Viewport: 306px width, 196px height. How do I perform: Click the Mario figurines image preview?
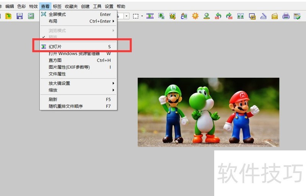[x=208, y=112]
